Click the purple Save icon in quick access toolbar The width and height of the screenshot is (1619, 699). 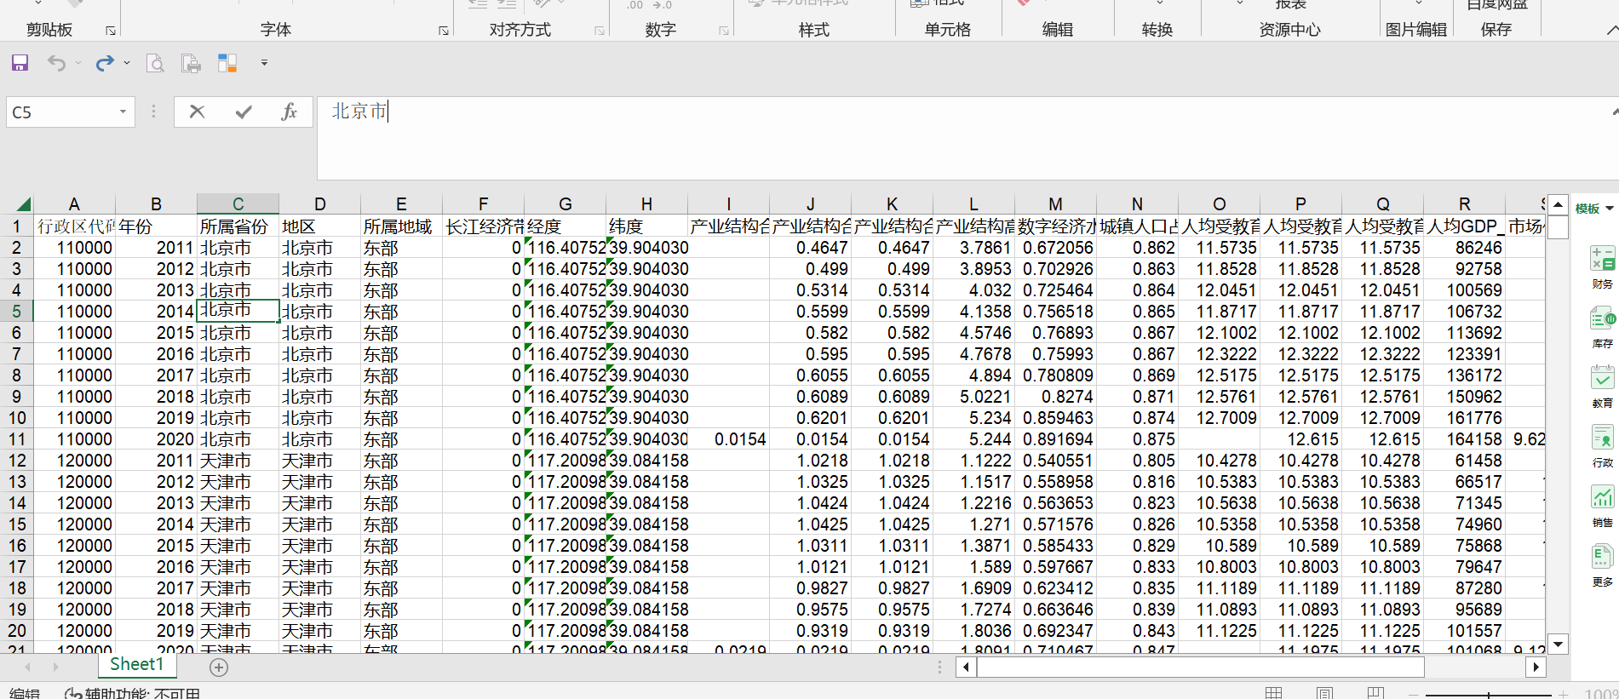tap(20, 63)
